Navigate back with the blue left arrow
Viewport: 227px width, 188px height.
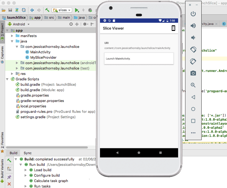(x=32, y=10)
